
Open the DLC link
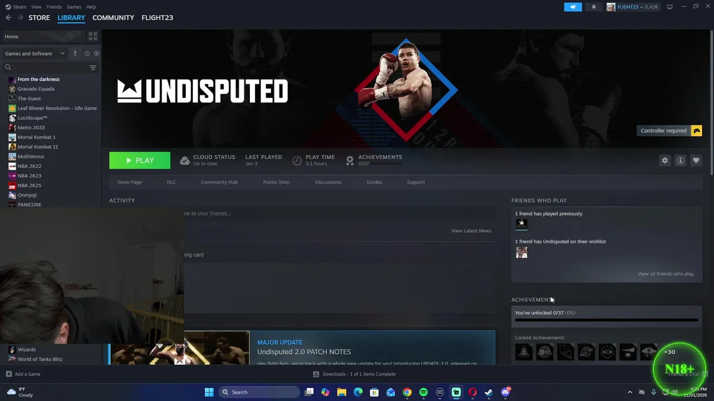pyautogui.click(x=171, y=182)
